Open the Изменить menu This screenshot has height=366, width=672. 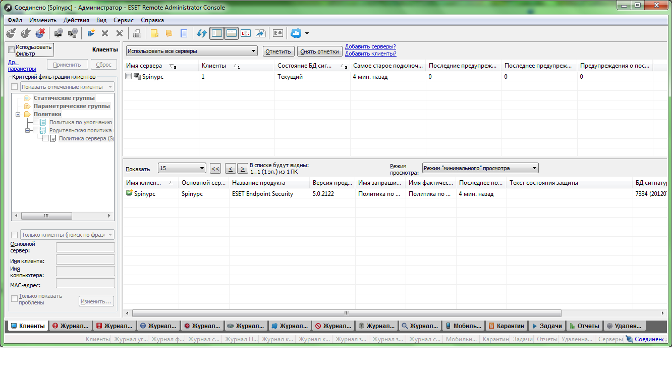[43, 20]
